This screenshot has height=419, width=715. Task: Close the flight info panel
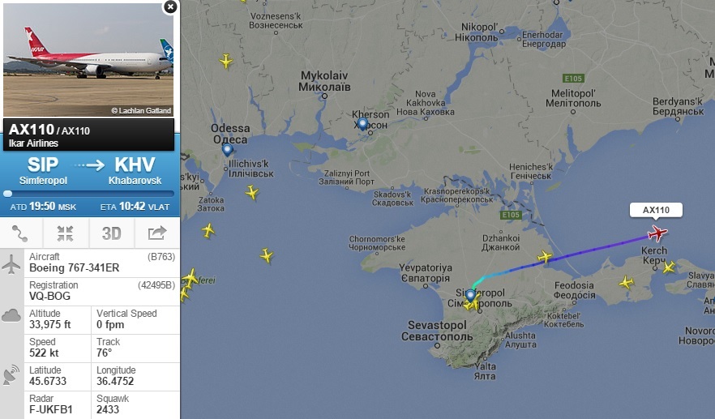(x=170, y=6)
